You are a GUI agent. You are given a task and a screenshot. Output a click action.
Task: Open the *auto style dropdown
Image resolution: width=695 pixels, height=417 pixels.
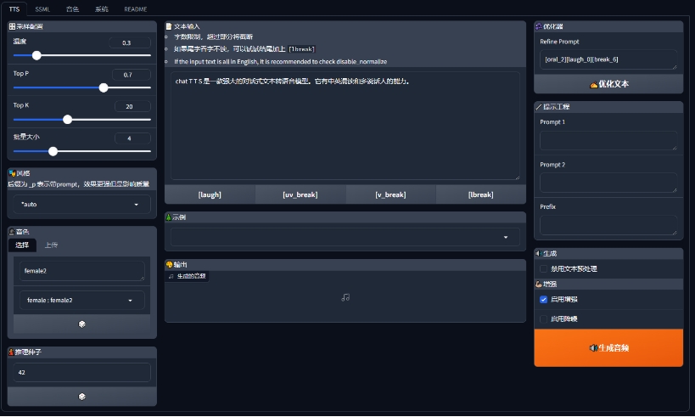(82, 205)
